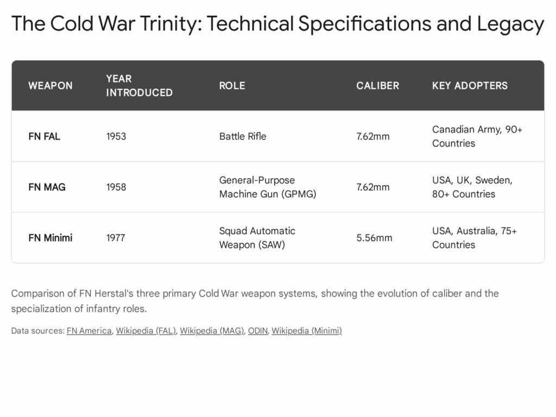
Task: Click the Squad Automatic Weapon (SAW) cell
Action: [x=257, y=238]
